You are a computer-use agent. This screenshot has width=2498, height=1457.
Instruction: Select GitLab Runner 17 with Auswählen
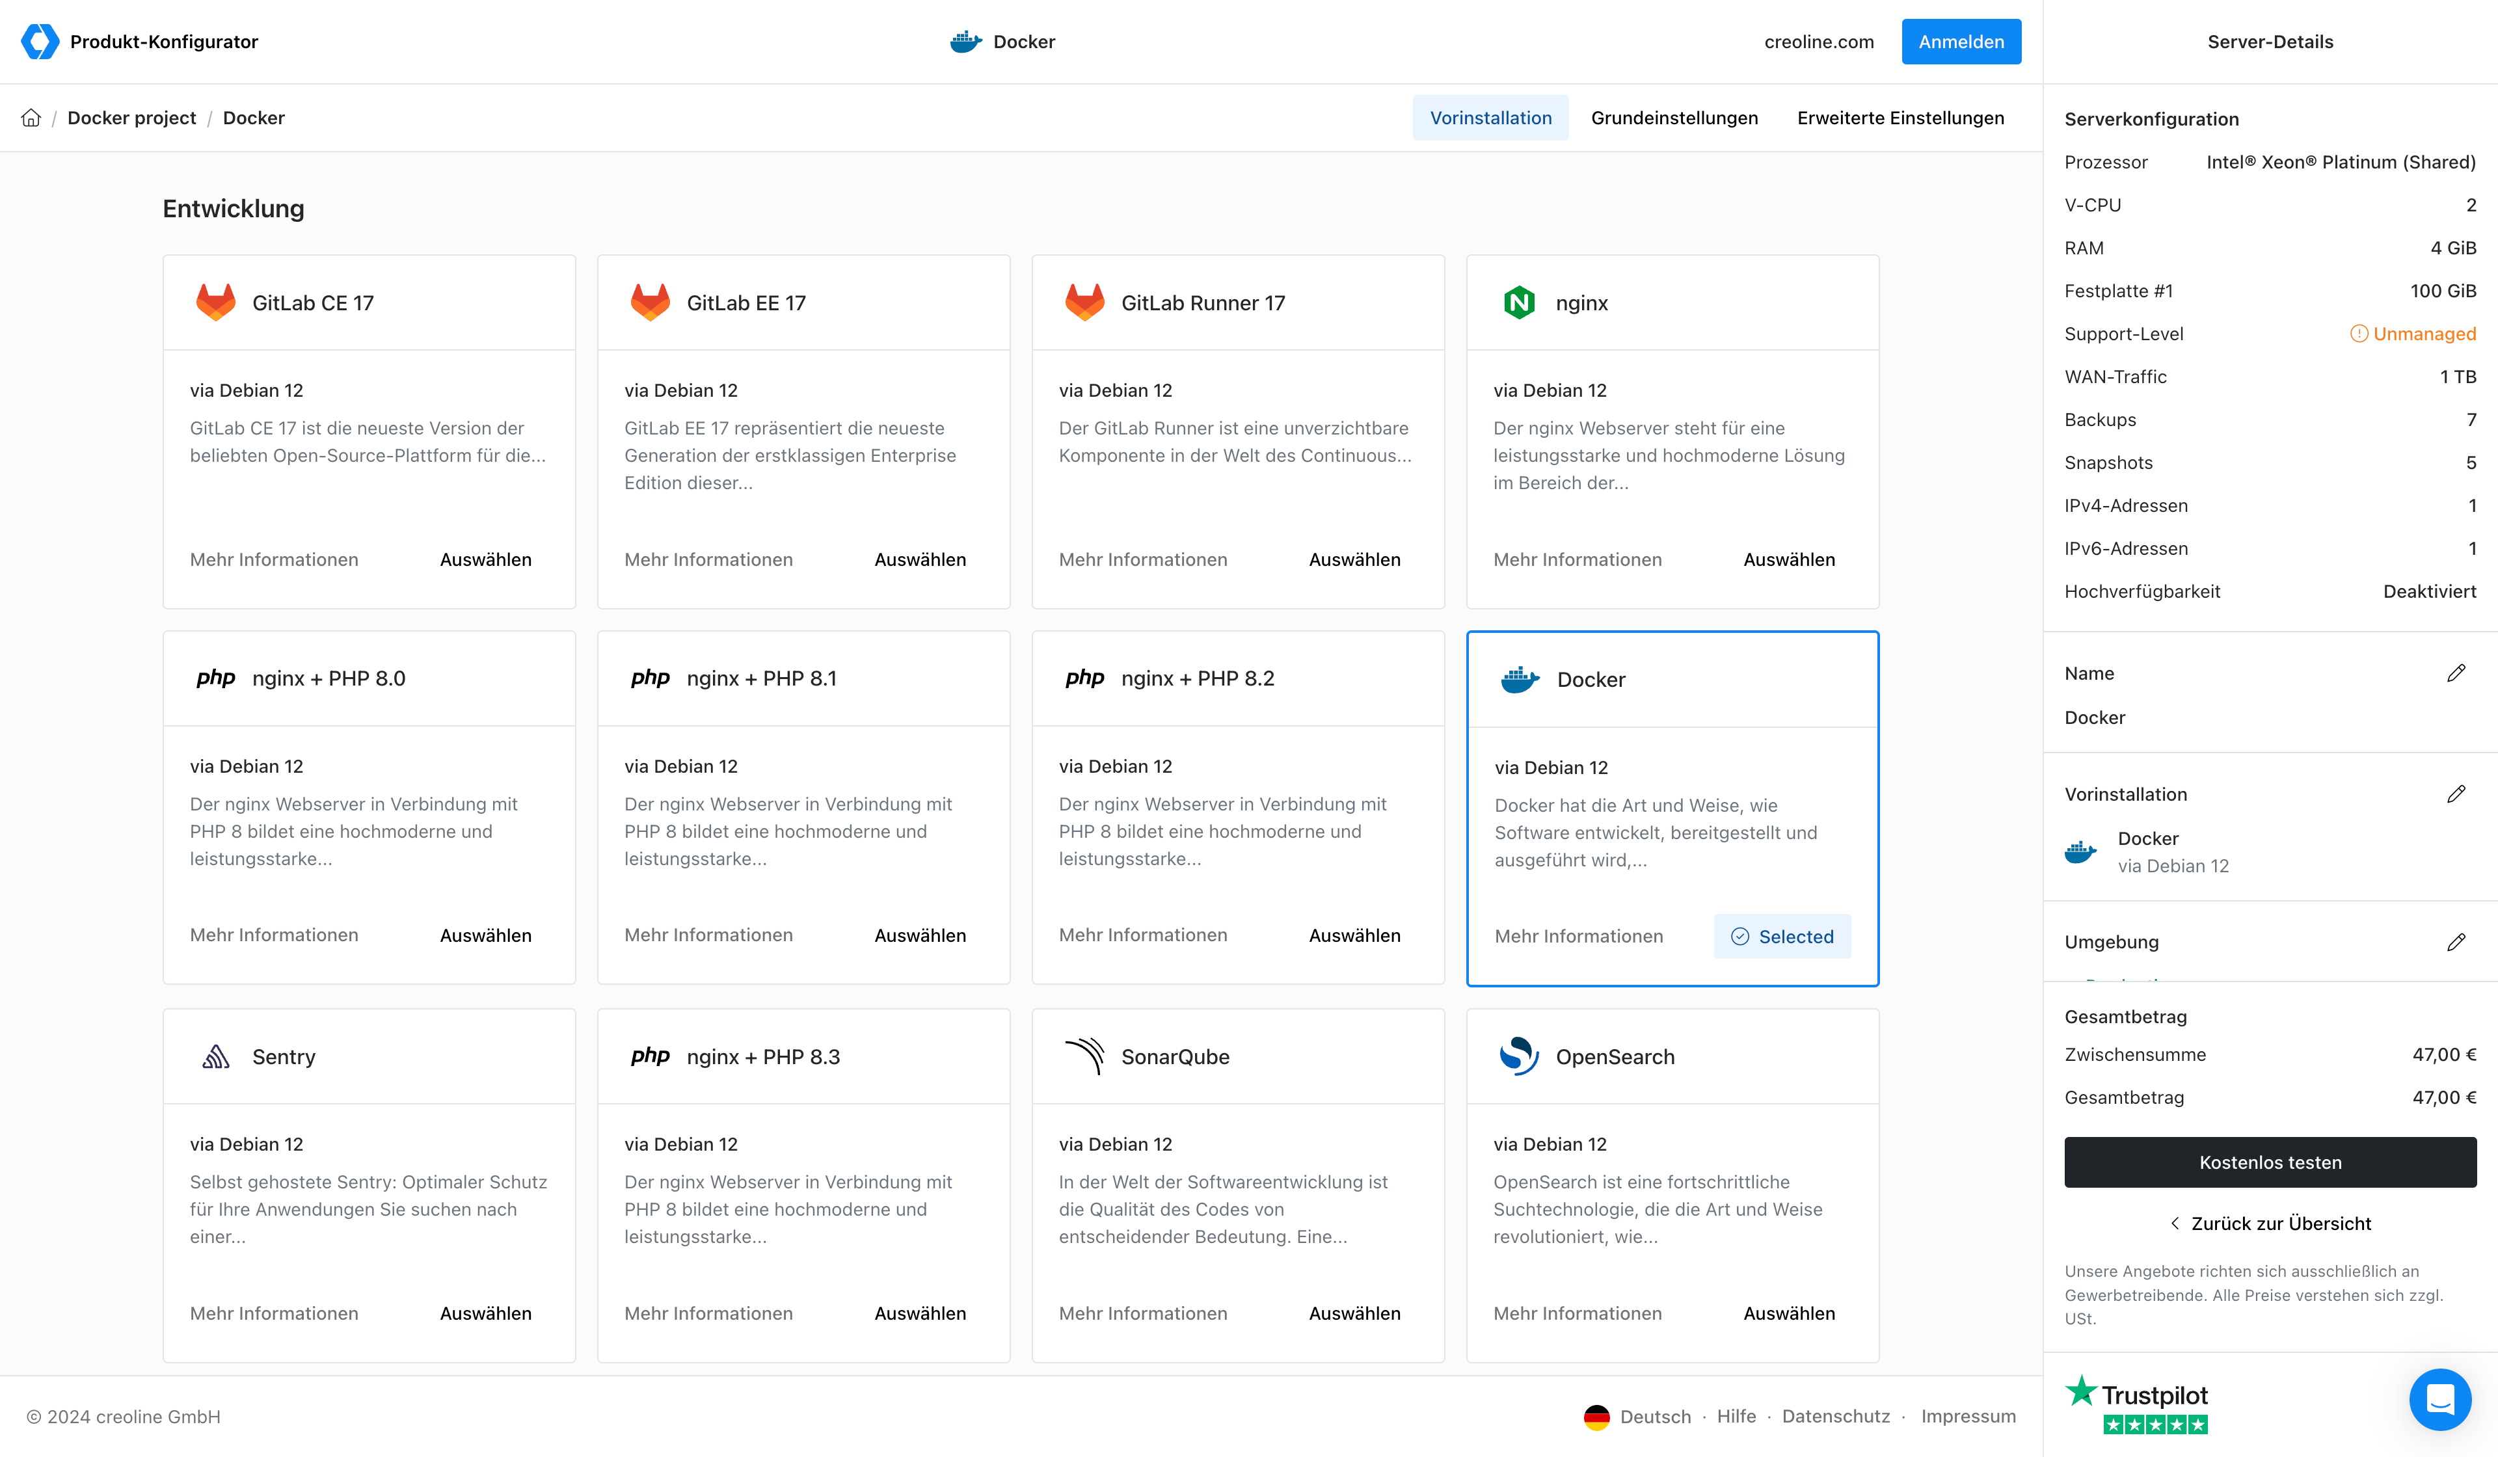click(x=1354, y=560)
